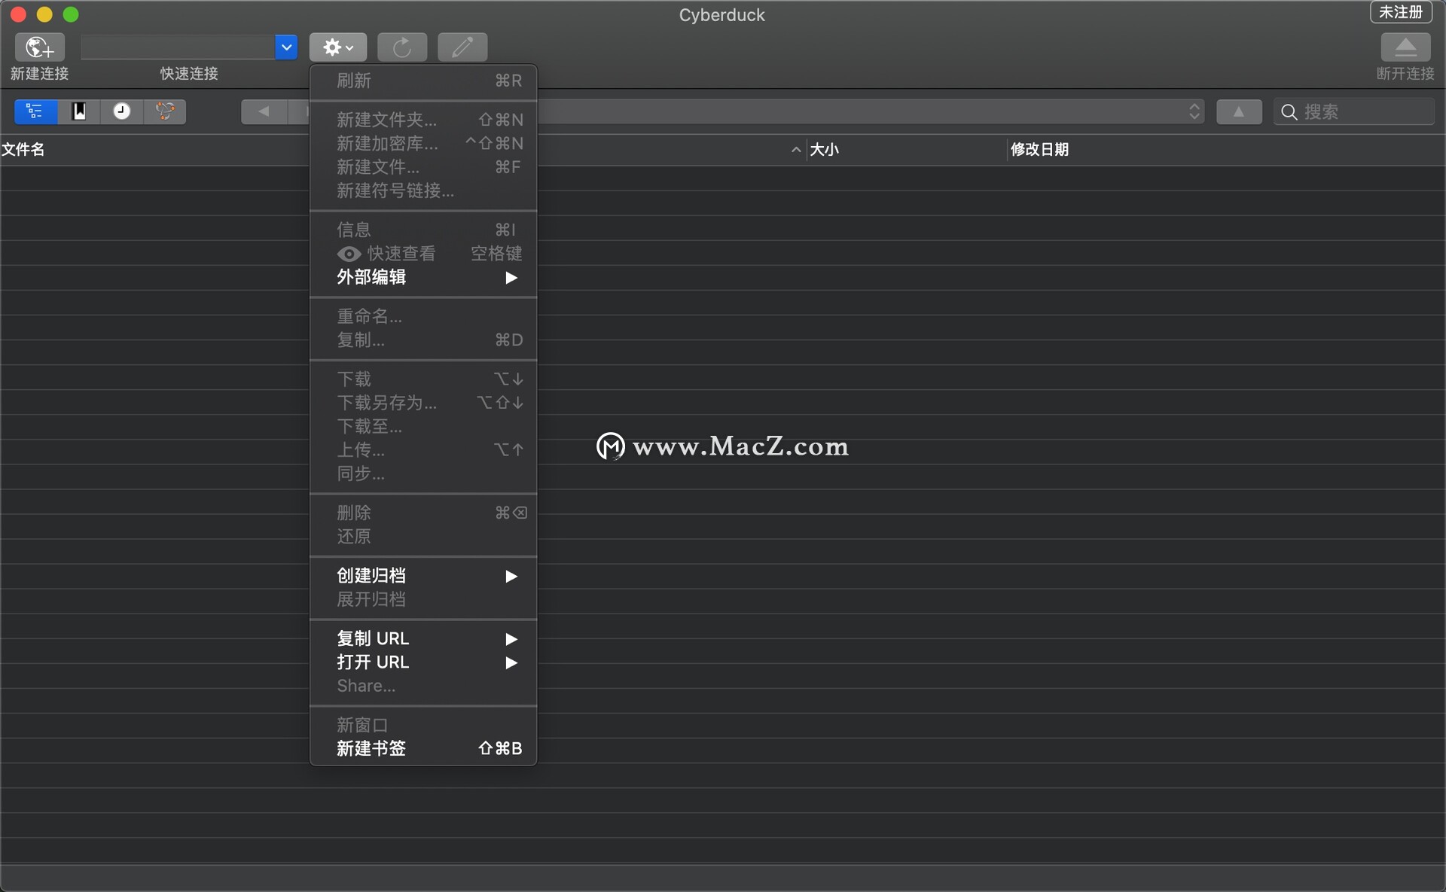Sort by 大小 column header

[x=824, y=149]
